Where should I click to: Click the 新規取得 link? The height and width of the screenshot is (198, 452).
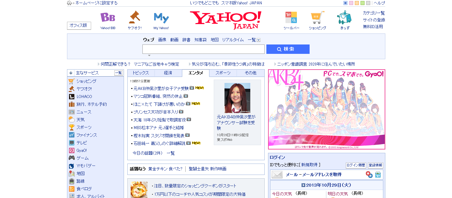309,165
